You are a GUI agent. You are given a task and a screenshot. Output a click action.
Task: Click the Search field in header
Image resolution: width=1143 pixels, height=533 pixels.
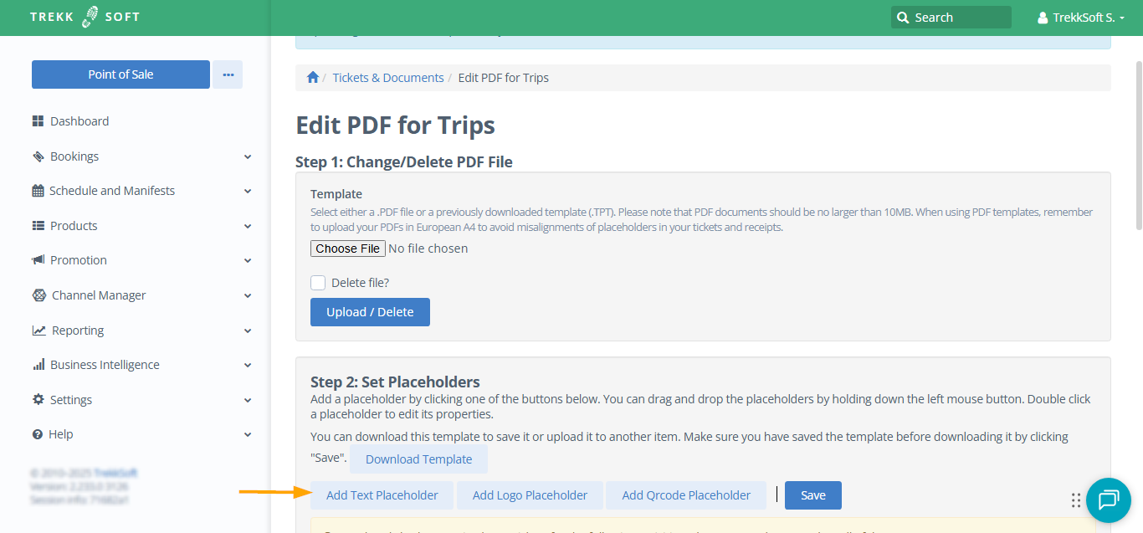(x=951, y=18)
